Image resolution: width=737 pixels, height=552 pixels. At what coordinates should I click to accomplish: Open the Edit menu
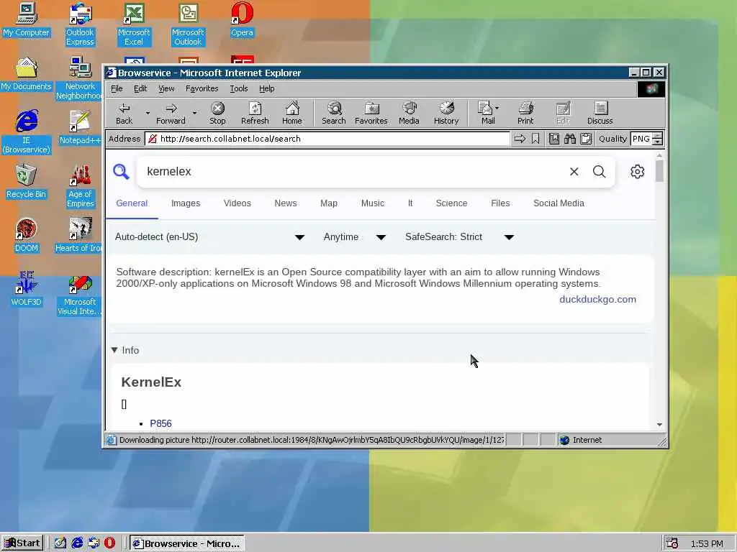140,88
